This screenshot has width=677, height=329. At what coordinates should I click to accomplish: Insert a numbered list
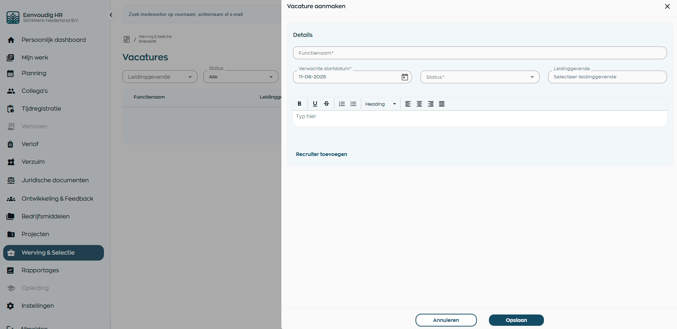click(342, 104)
